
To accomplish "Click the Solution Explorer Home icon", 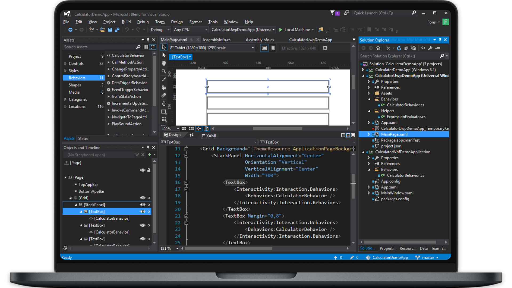I will tap(378, 48).
